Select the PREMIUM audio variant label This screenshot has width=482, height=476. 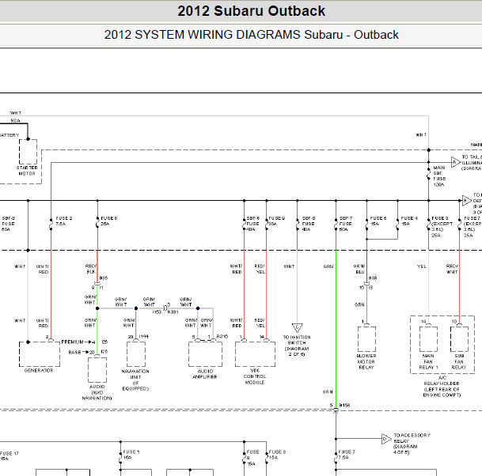pyautogui.click(x=72, y=342)
